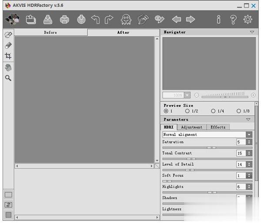
Task: Undo the last action
Action: pos(96,20)
